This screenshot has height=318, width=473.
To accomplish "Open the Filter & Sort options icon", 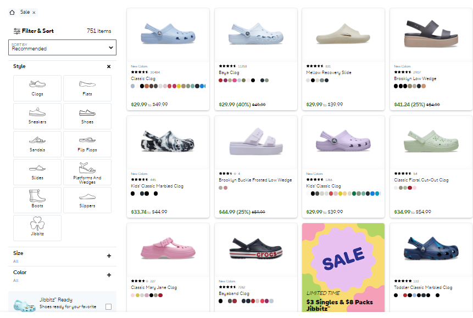I will click(x=17, y=31).
